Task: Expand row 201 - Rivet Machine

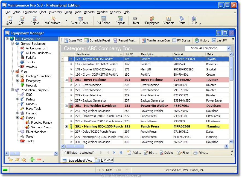Action: (66, 80)
